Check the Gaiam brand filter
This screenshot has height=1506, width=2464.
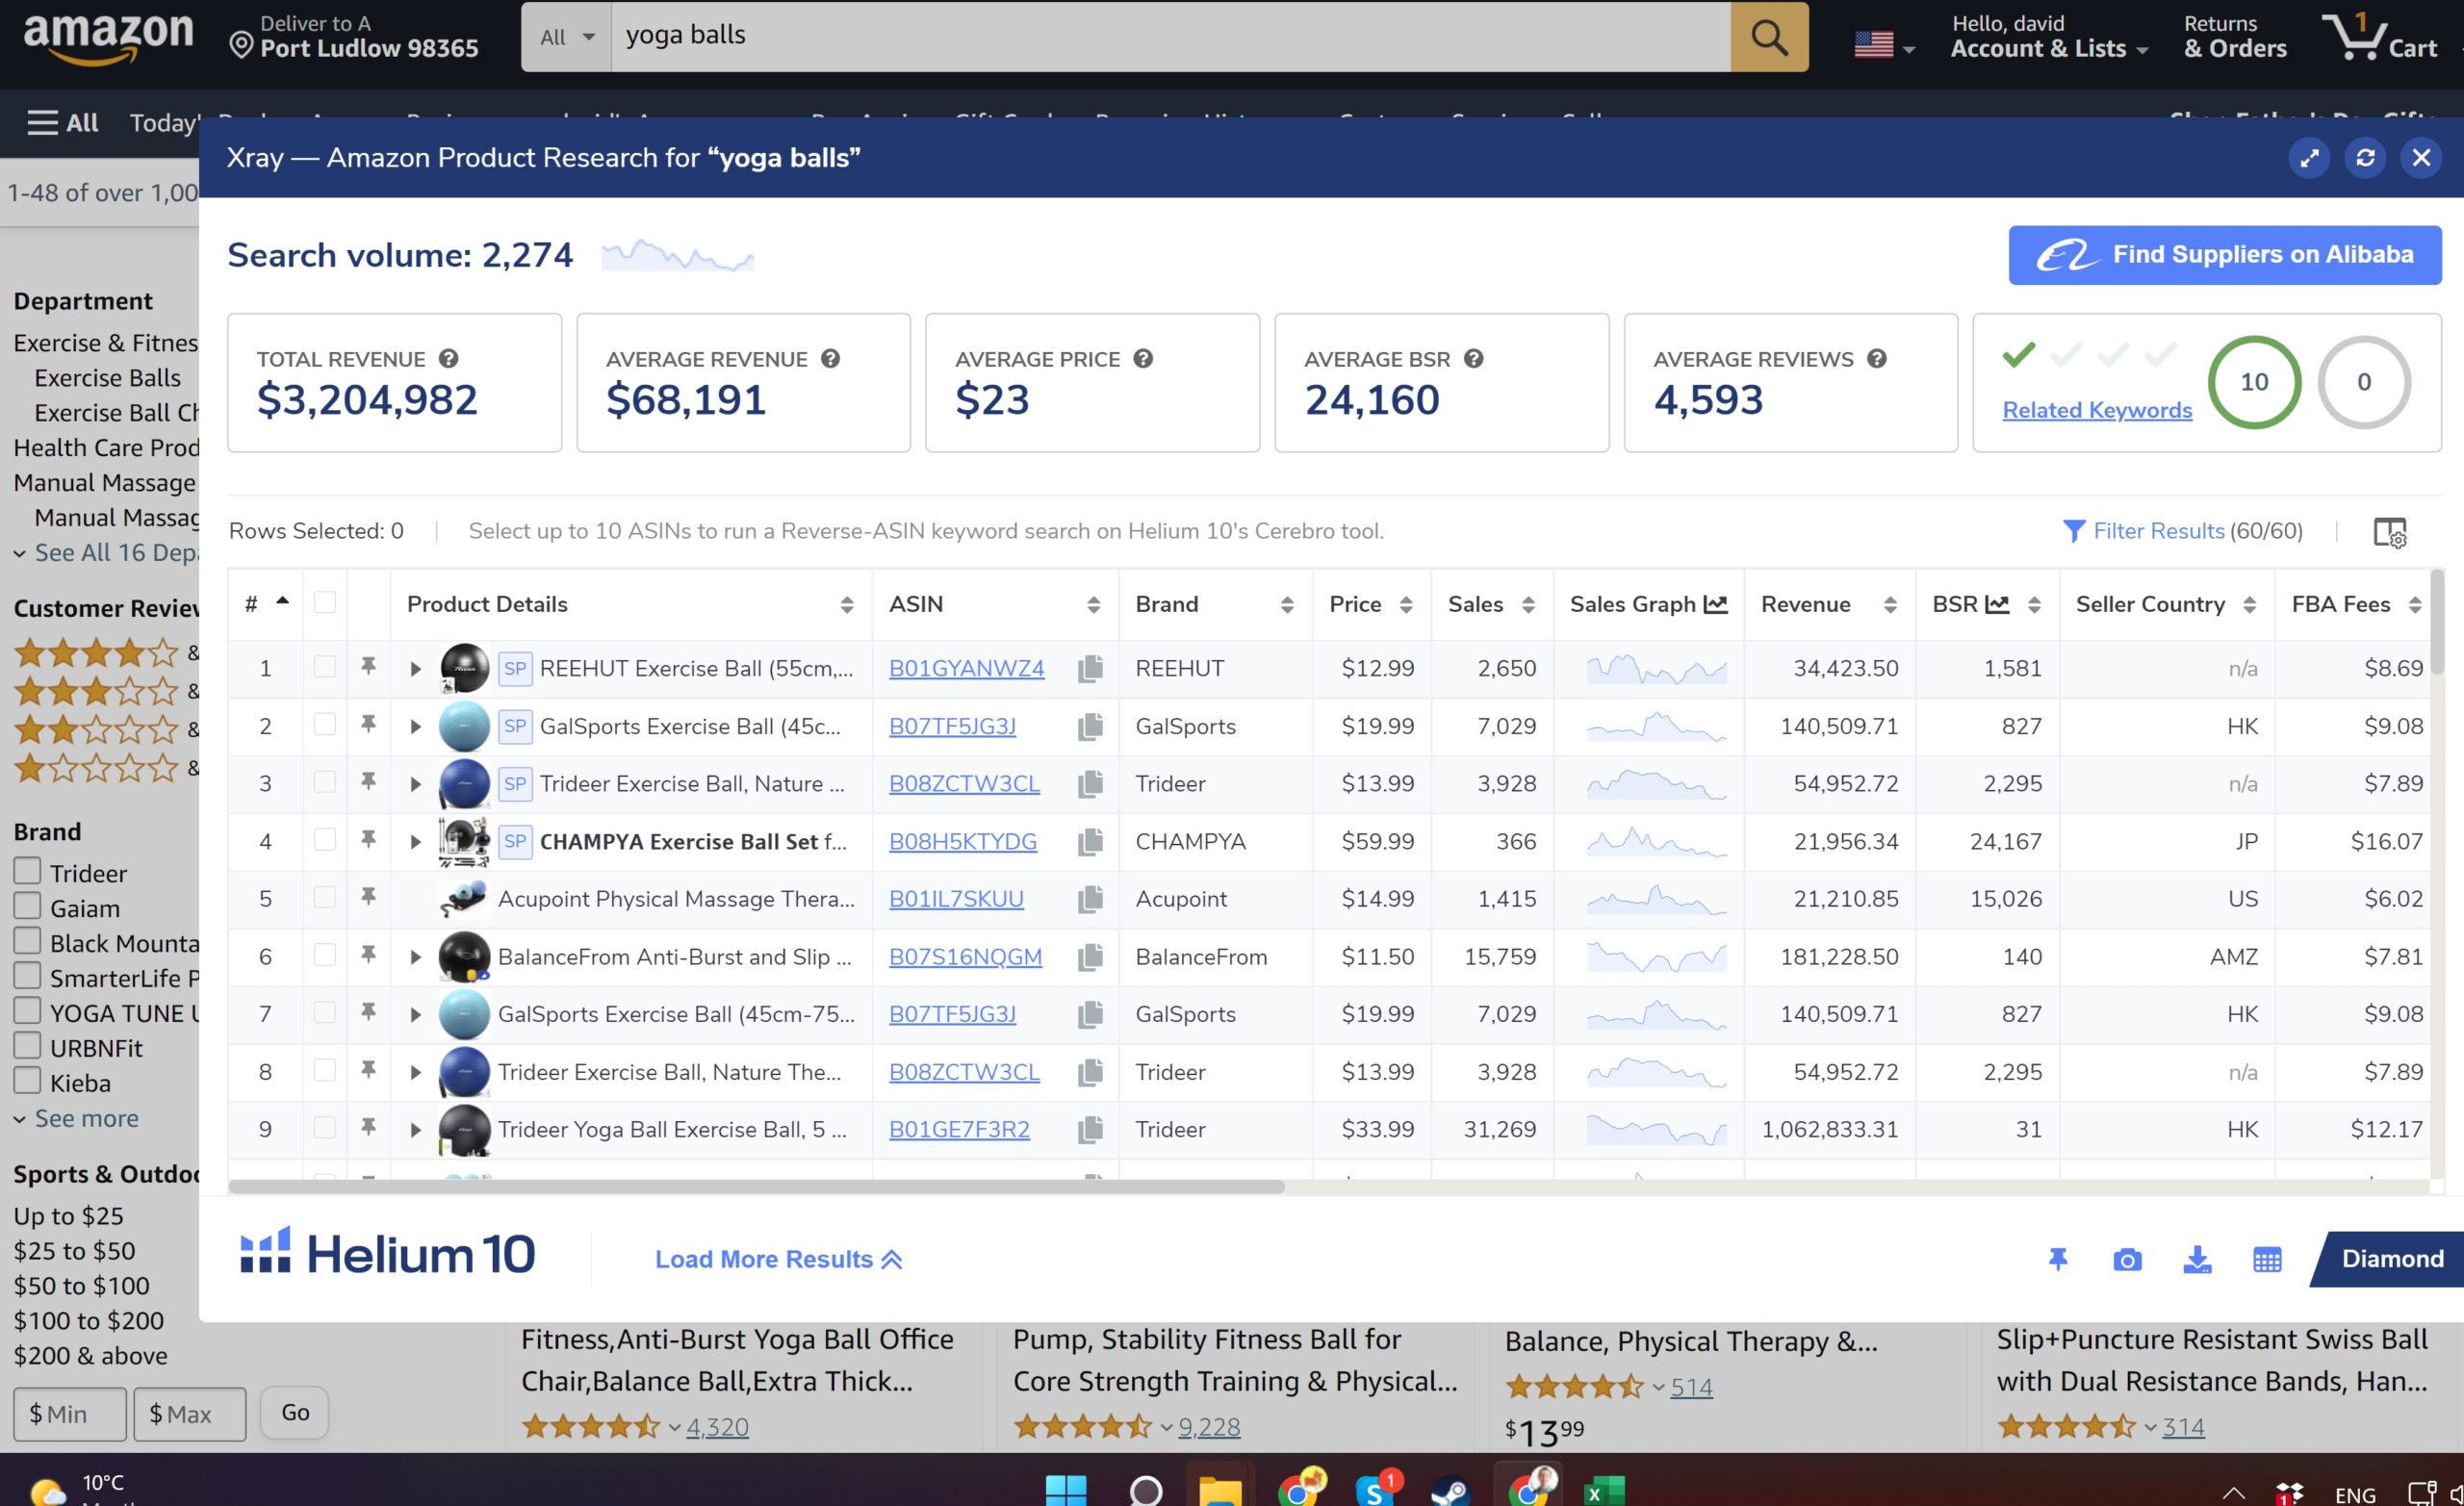click(x=27, y=906)
